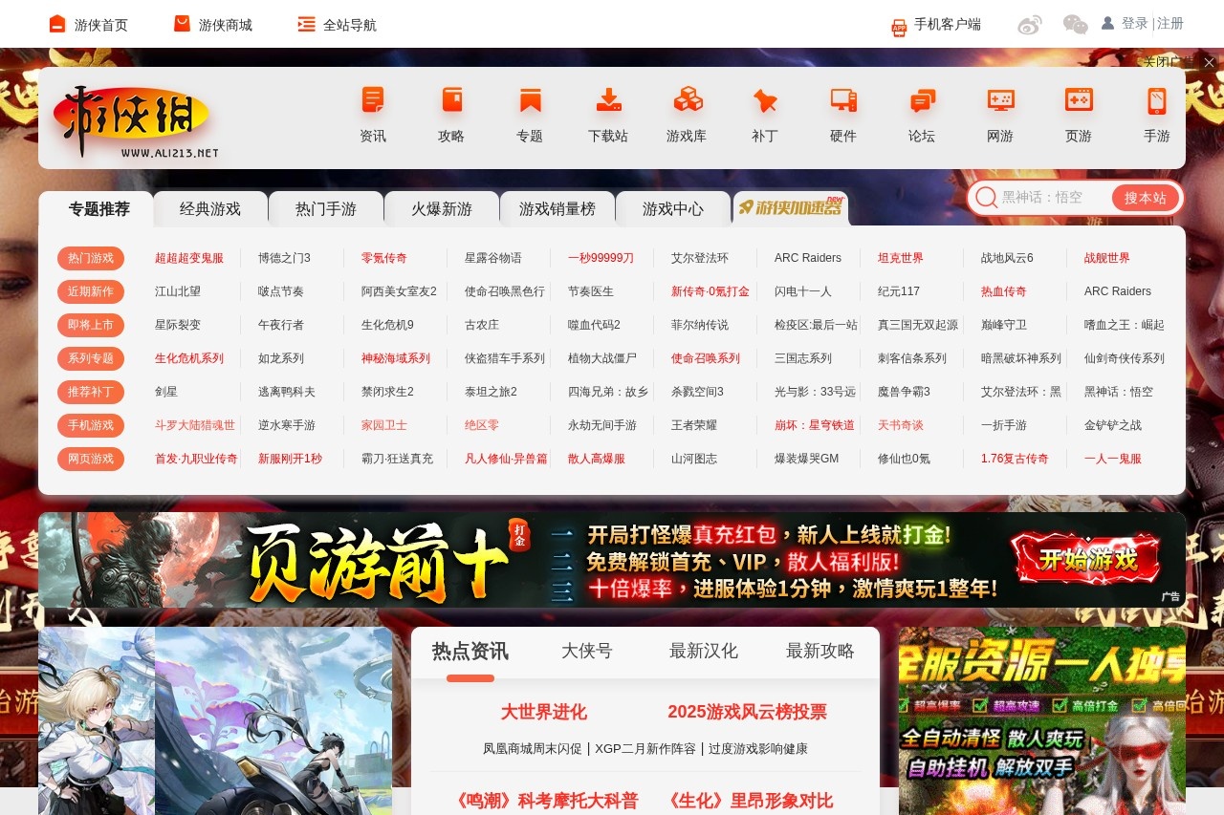This screenshot has width=1224, height=815.
Task: Open the 下载站 download icon
Action: (608, 100)
